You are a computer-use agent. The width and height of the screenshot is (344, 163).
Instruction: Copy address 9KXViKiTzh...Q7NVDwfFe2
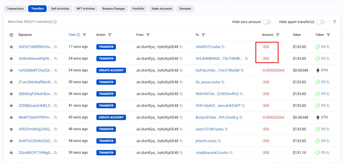(x=241, y=94)
